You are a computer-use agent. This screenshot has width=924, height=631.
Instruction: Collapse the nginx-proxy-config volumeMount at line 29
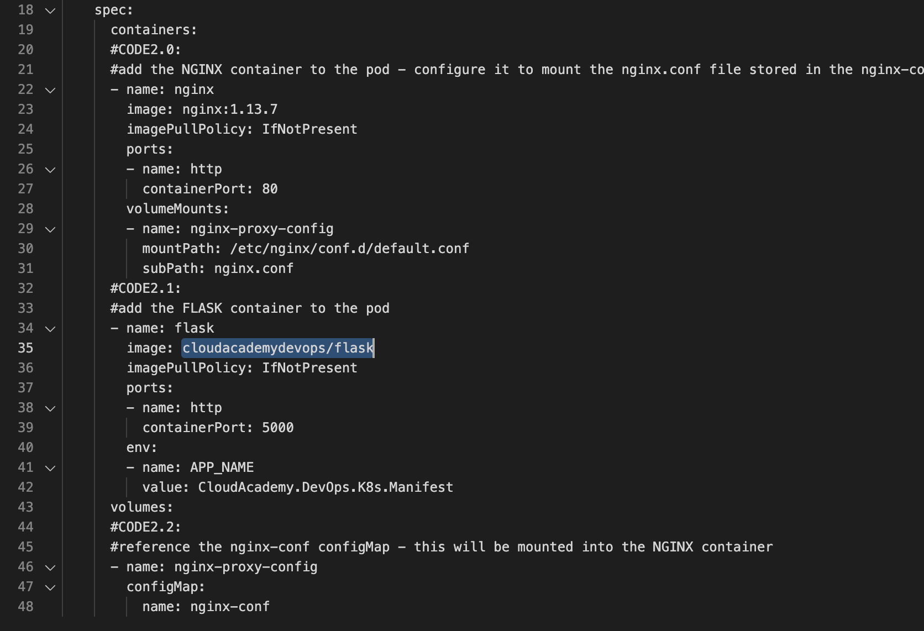click(x=50, y=229)
